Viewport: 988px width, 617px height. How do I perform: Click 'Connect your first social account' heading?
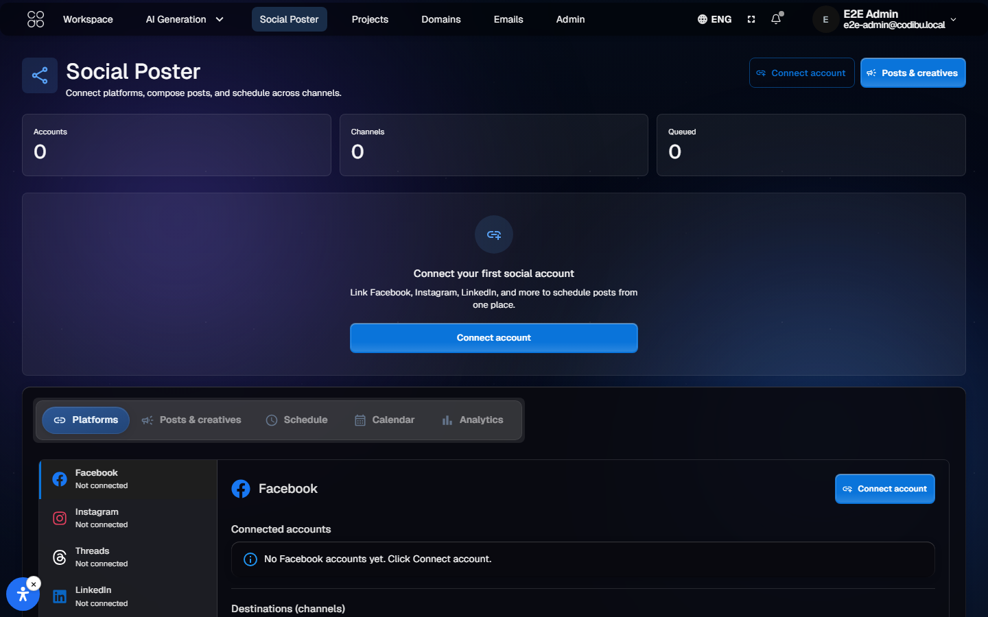[493, 274]
